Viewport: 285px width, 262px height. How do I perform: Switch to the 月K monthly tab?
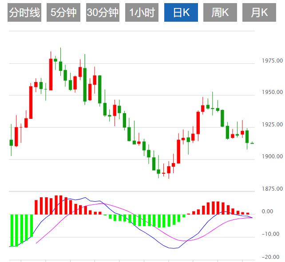259,12
